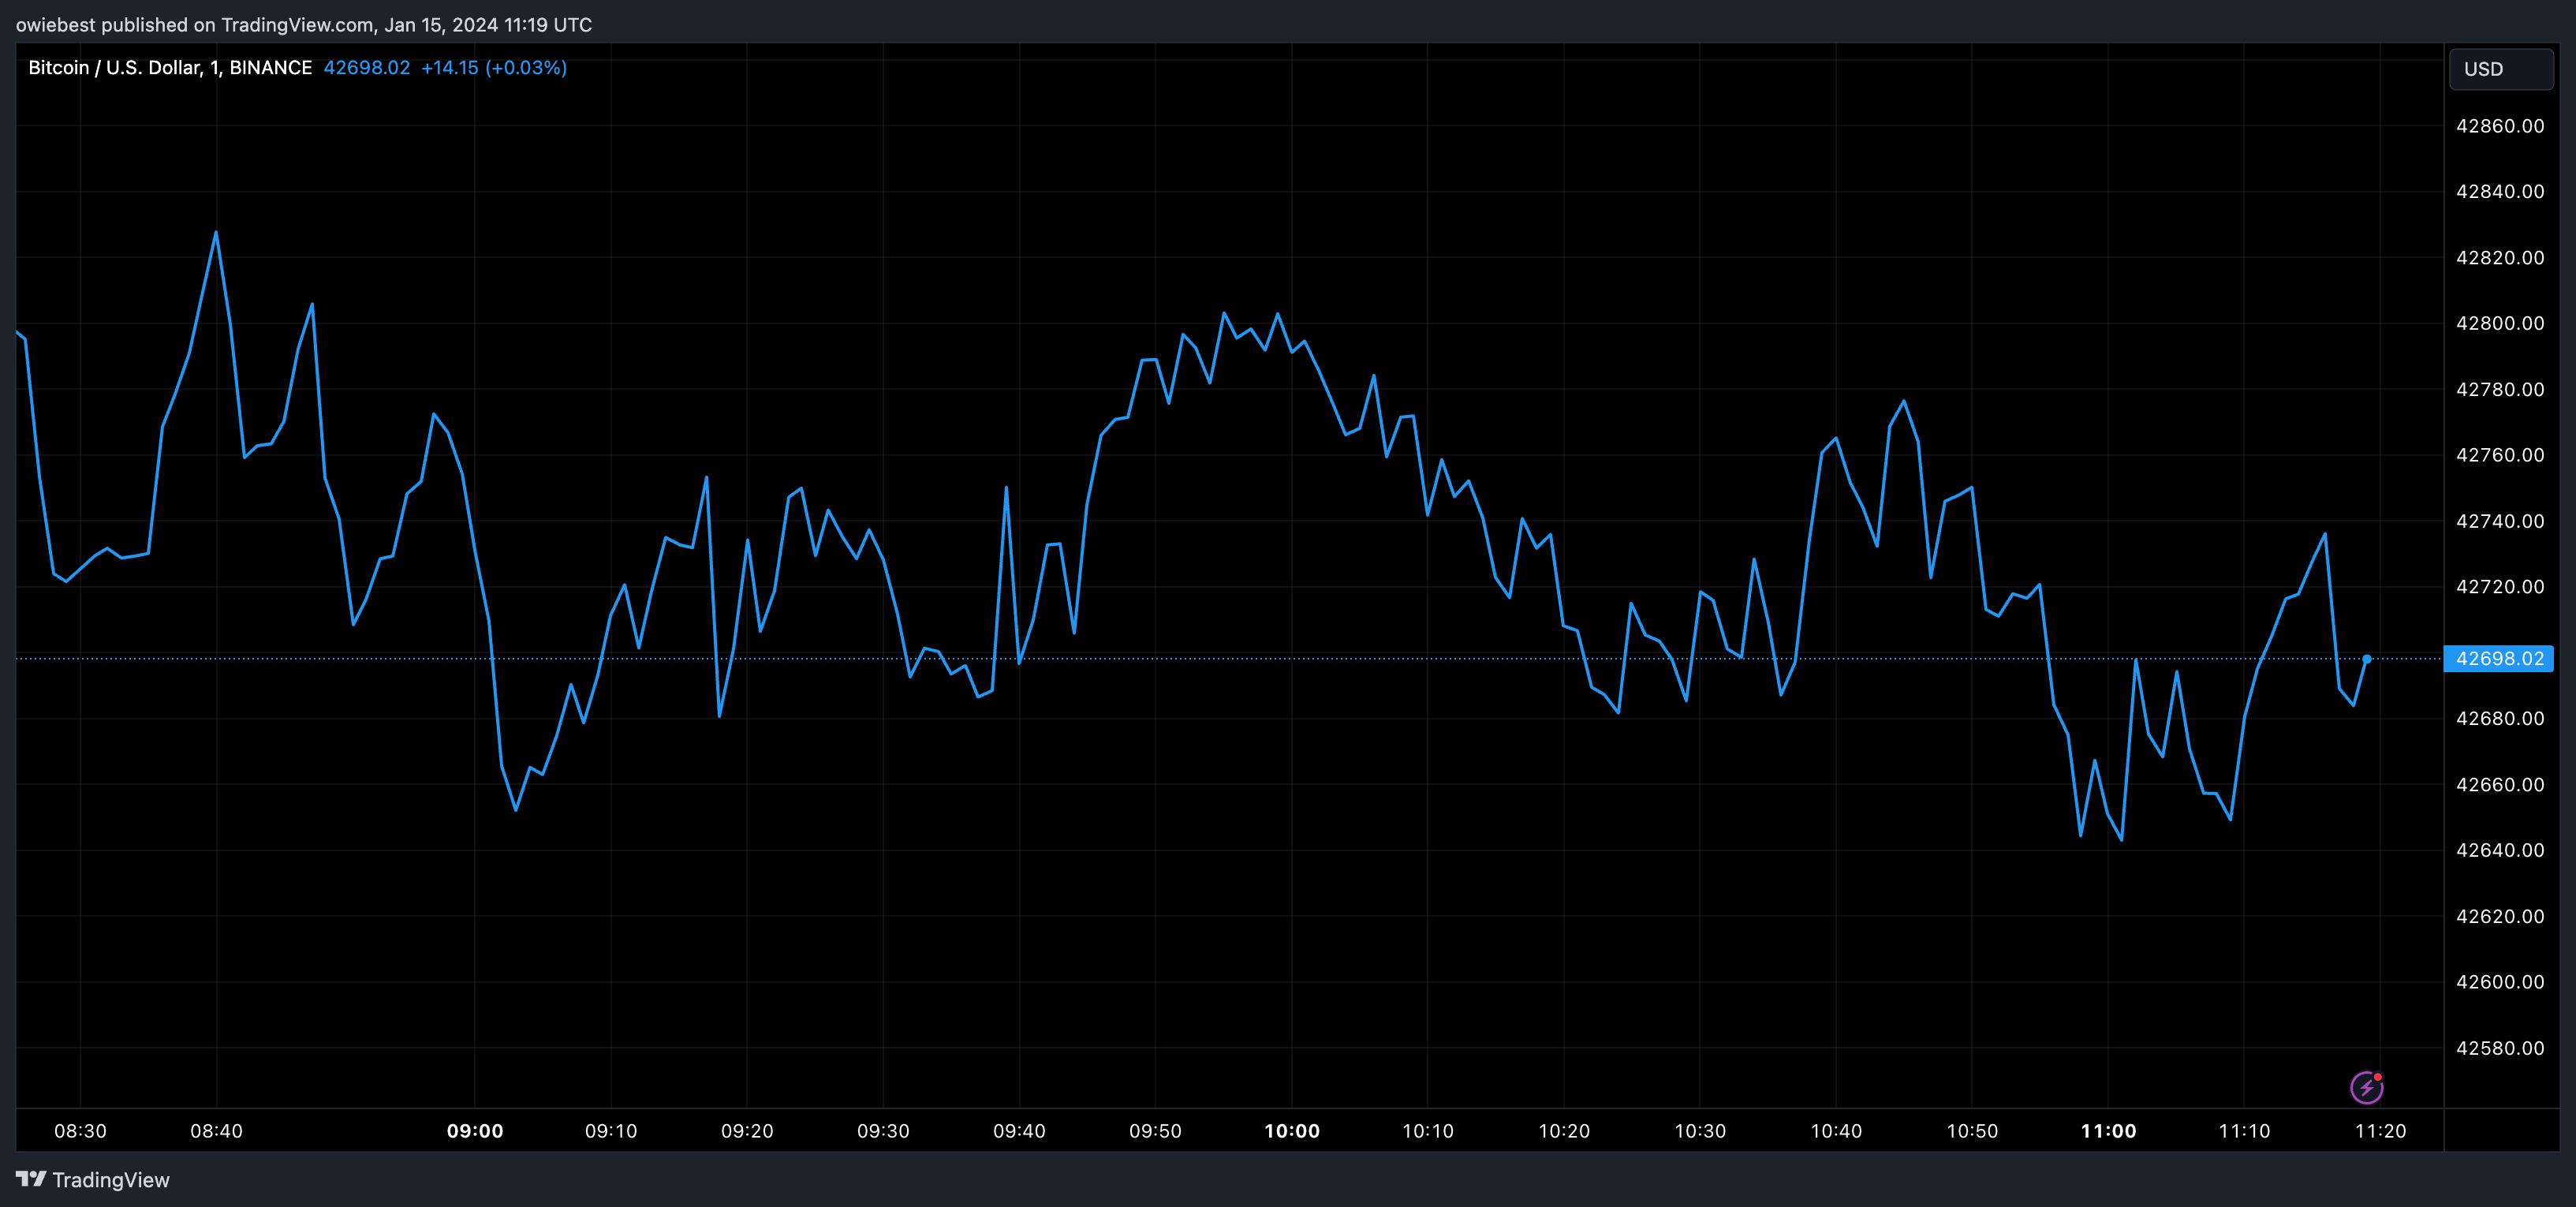Click the 10:30 time axis label

tap(1700, 1131)
